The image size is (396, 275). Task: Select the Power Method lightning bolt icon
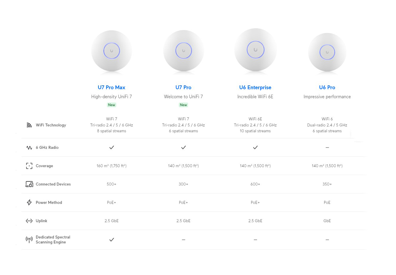[29, 202]
